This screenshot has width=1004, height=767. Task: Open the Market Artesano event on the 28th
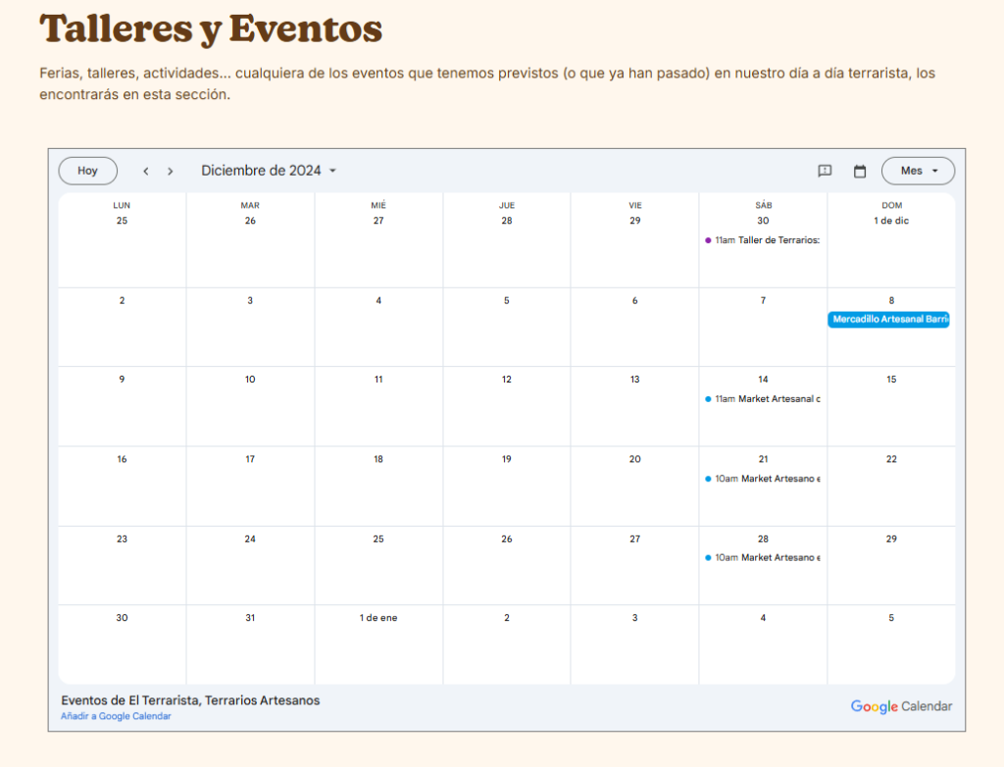(x=765, y=557)
